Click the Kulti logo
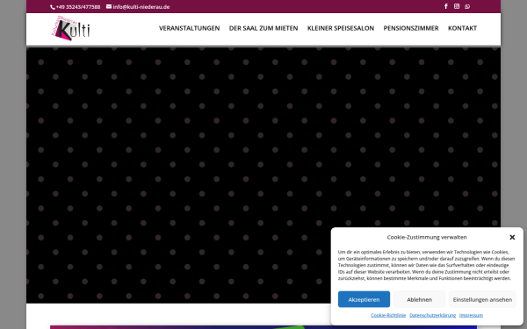 click(x=71, y=28)
